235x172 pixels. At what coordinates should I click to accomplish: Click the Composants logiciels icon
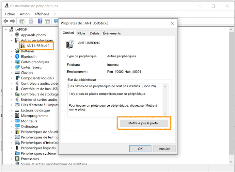click(17, 78)
